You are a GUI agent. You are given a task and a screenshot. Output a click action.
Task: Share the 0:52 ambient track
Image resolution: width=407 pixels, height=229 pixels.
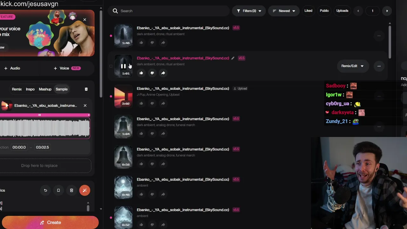click(163, 225)
